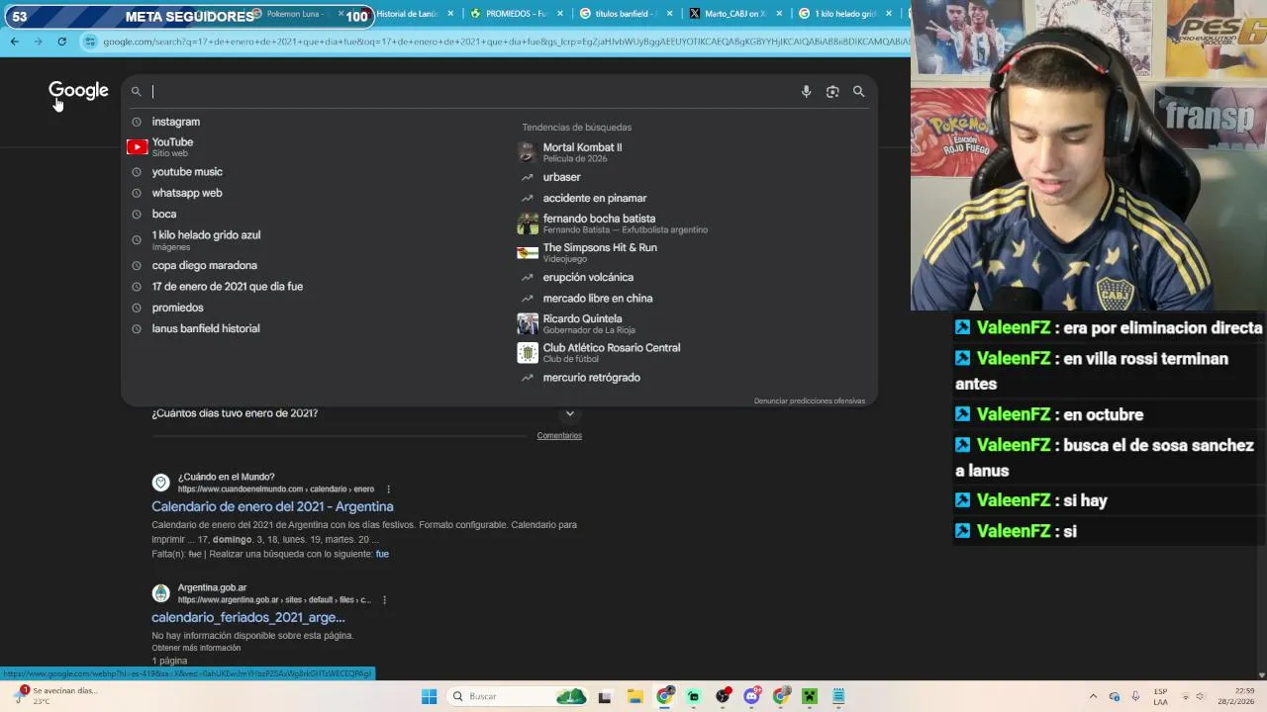Open trending 'accidente en pinamar'

pos(594,198)
